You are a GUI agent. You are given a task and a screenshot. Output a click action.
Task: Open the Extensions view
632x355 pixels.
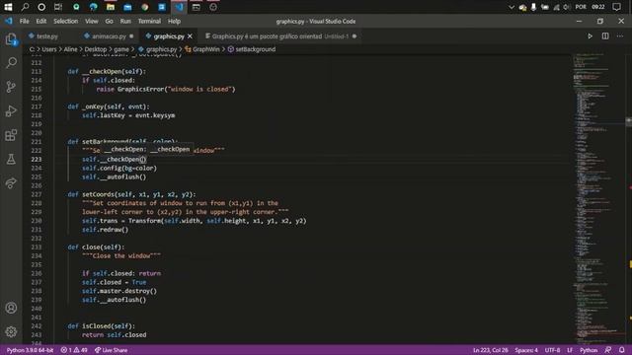pos(11,135)
